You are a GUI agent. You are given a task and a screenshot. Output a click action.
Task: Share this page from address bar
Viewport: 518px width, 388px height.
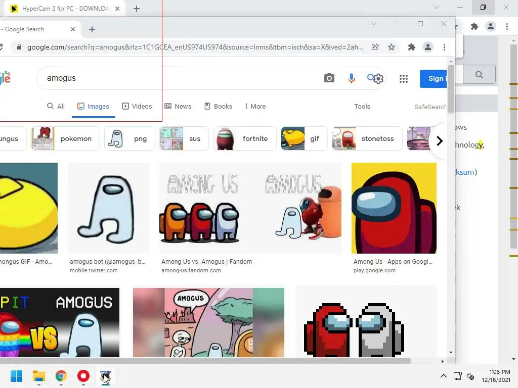point(375,47)
